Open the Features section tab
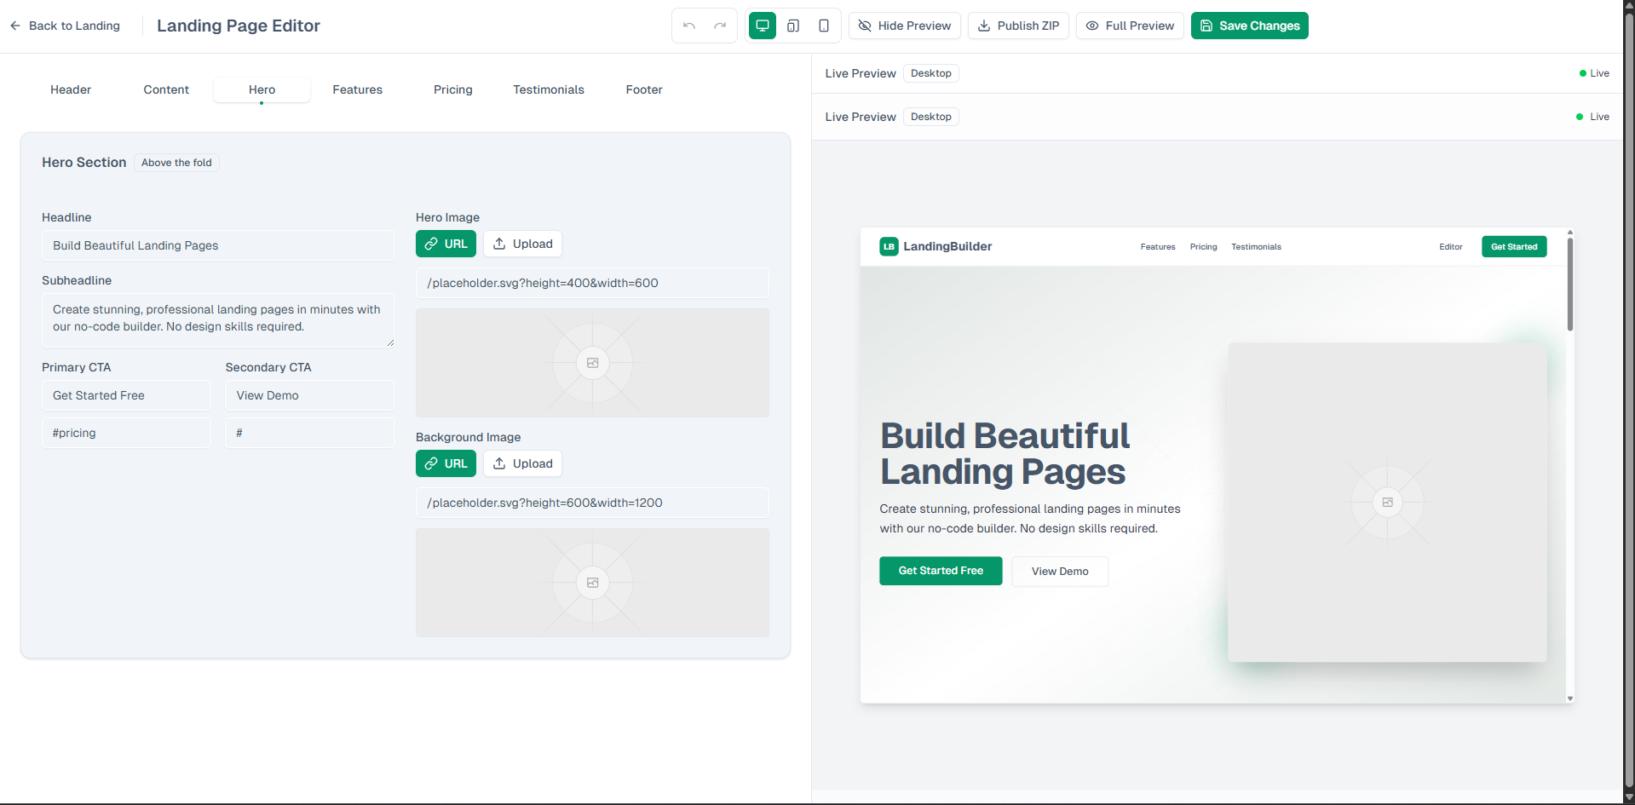The height and width of the screenshot is (805, 1635). (357, 89)
